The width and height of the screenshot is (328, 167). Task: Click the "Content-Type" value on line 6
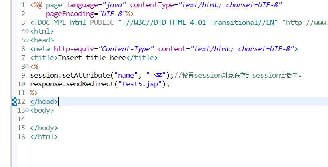pyautogui.click(x=126, y=49)
